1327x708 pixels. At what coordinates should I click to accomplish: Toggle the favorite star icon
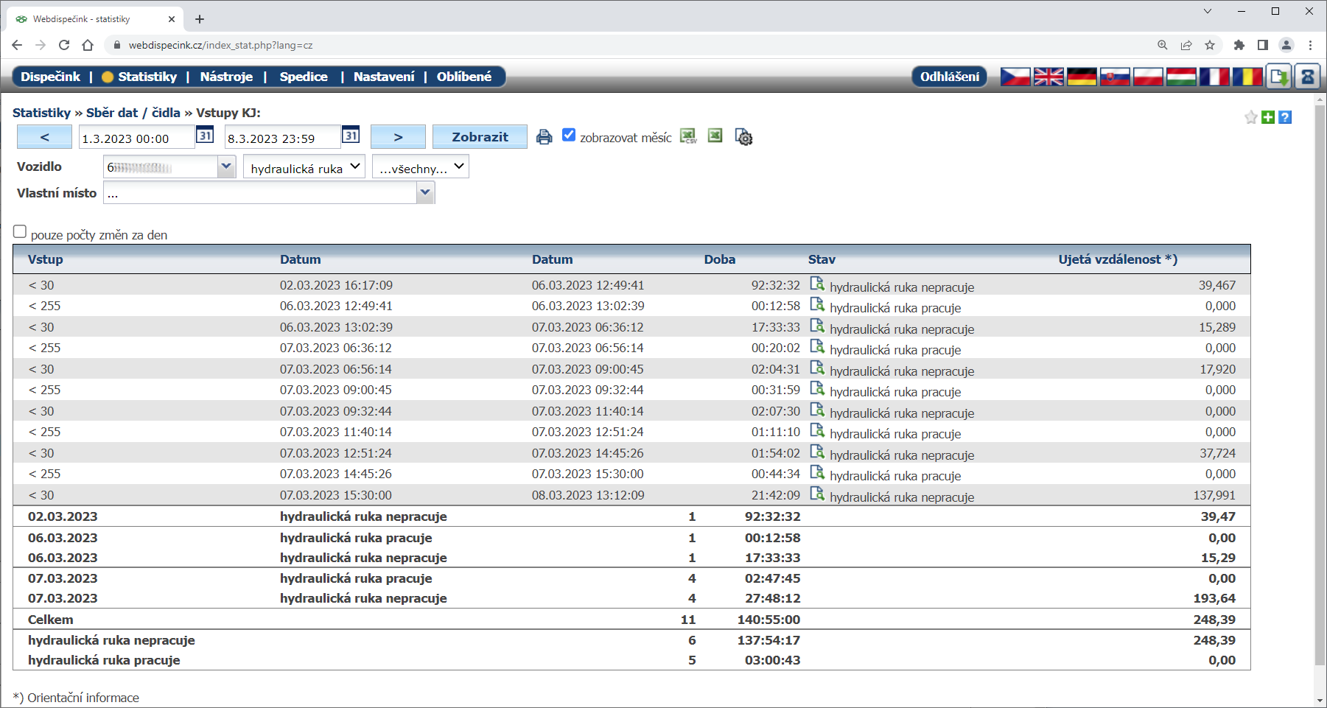1250,117
